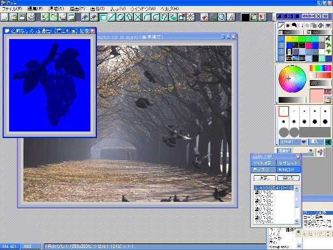The height and width of the screenshot is (250, 333).
Task: Open the 画像(I) menu
Action: 98,8
